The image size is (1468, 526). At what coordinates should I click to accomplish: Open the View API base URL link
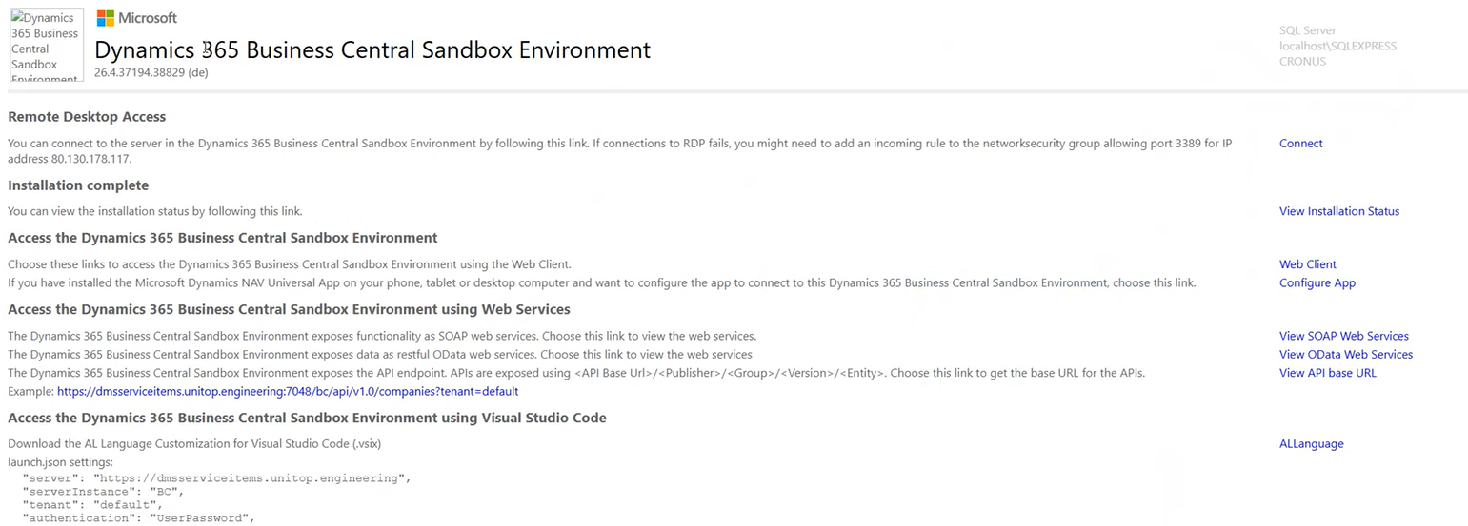point(1327,373)
